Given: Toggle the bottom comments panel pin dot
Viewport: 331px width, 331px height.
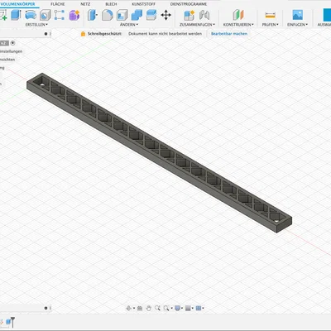Looking at the screenshot, I should tap(46, 308).
